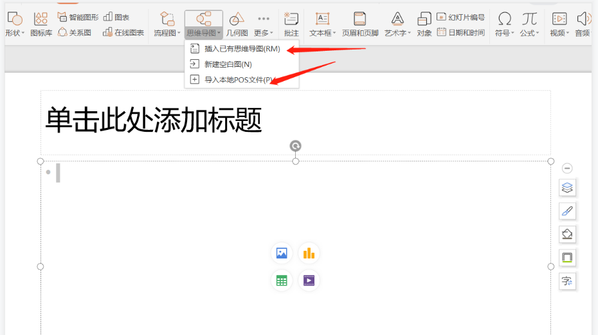598x335 pixels.
Task: Click the 流程图 flowchart icon
Action: pyautogui.click(x=167, y=19)
